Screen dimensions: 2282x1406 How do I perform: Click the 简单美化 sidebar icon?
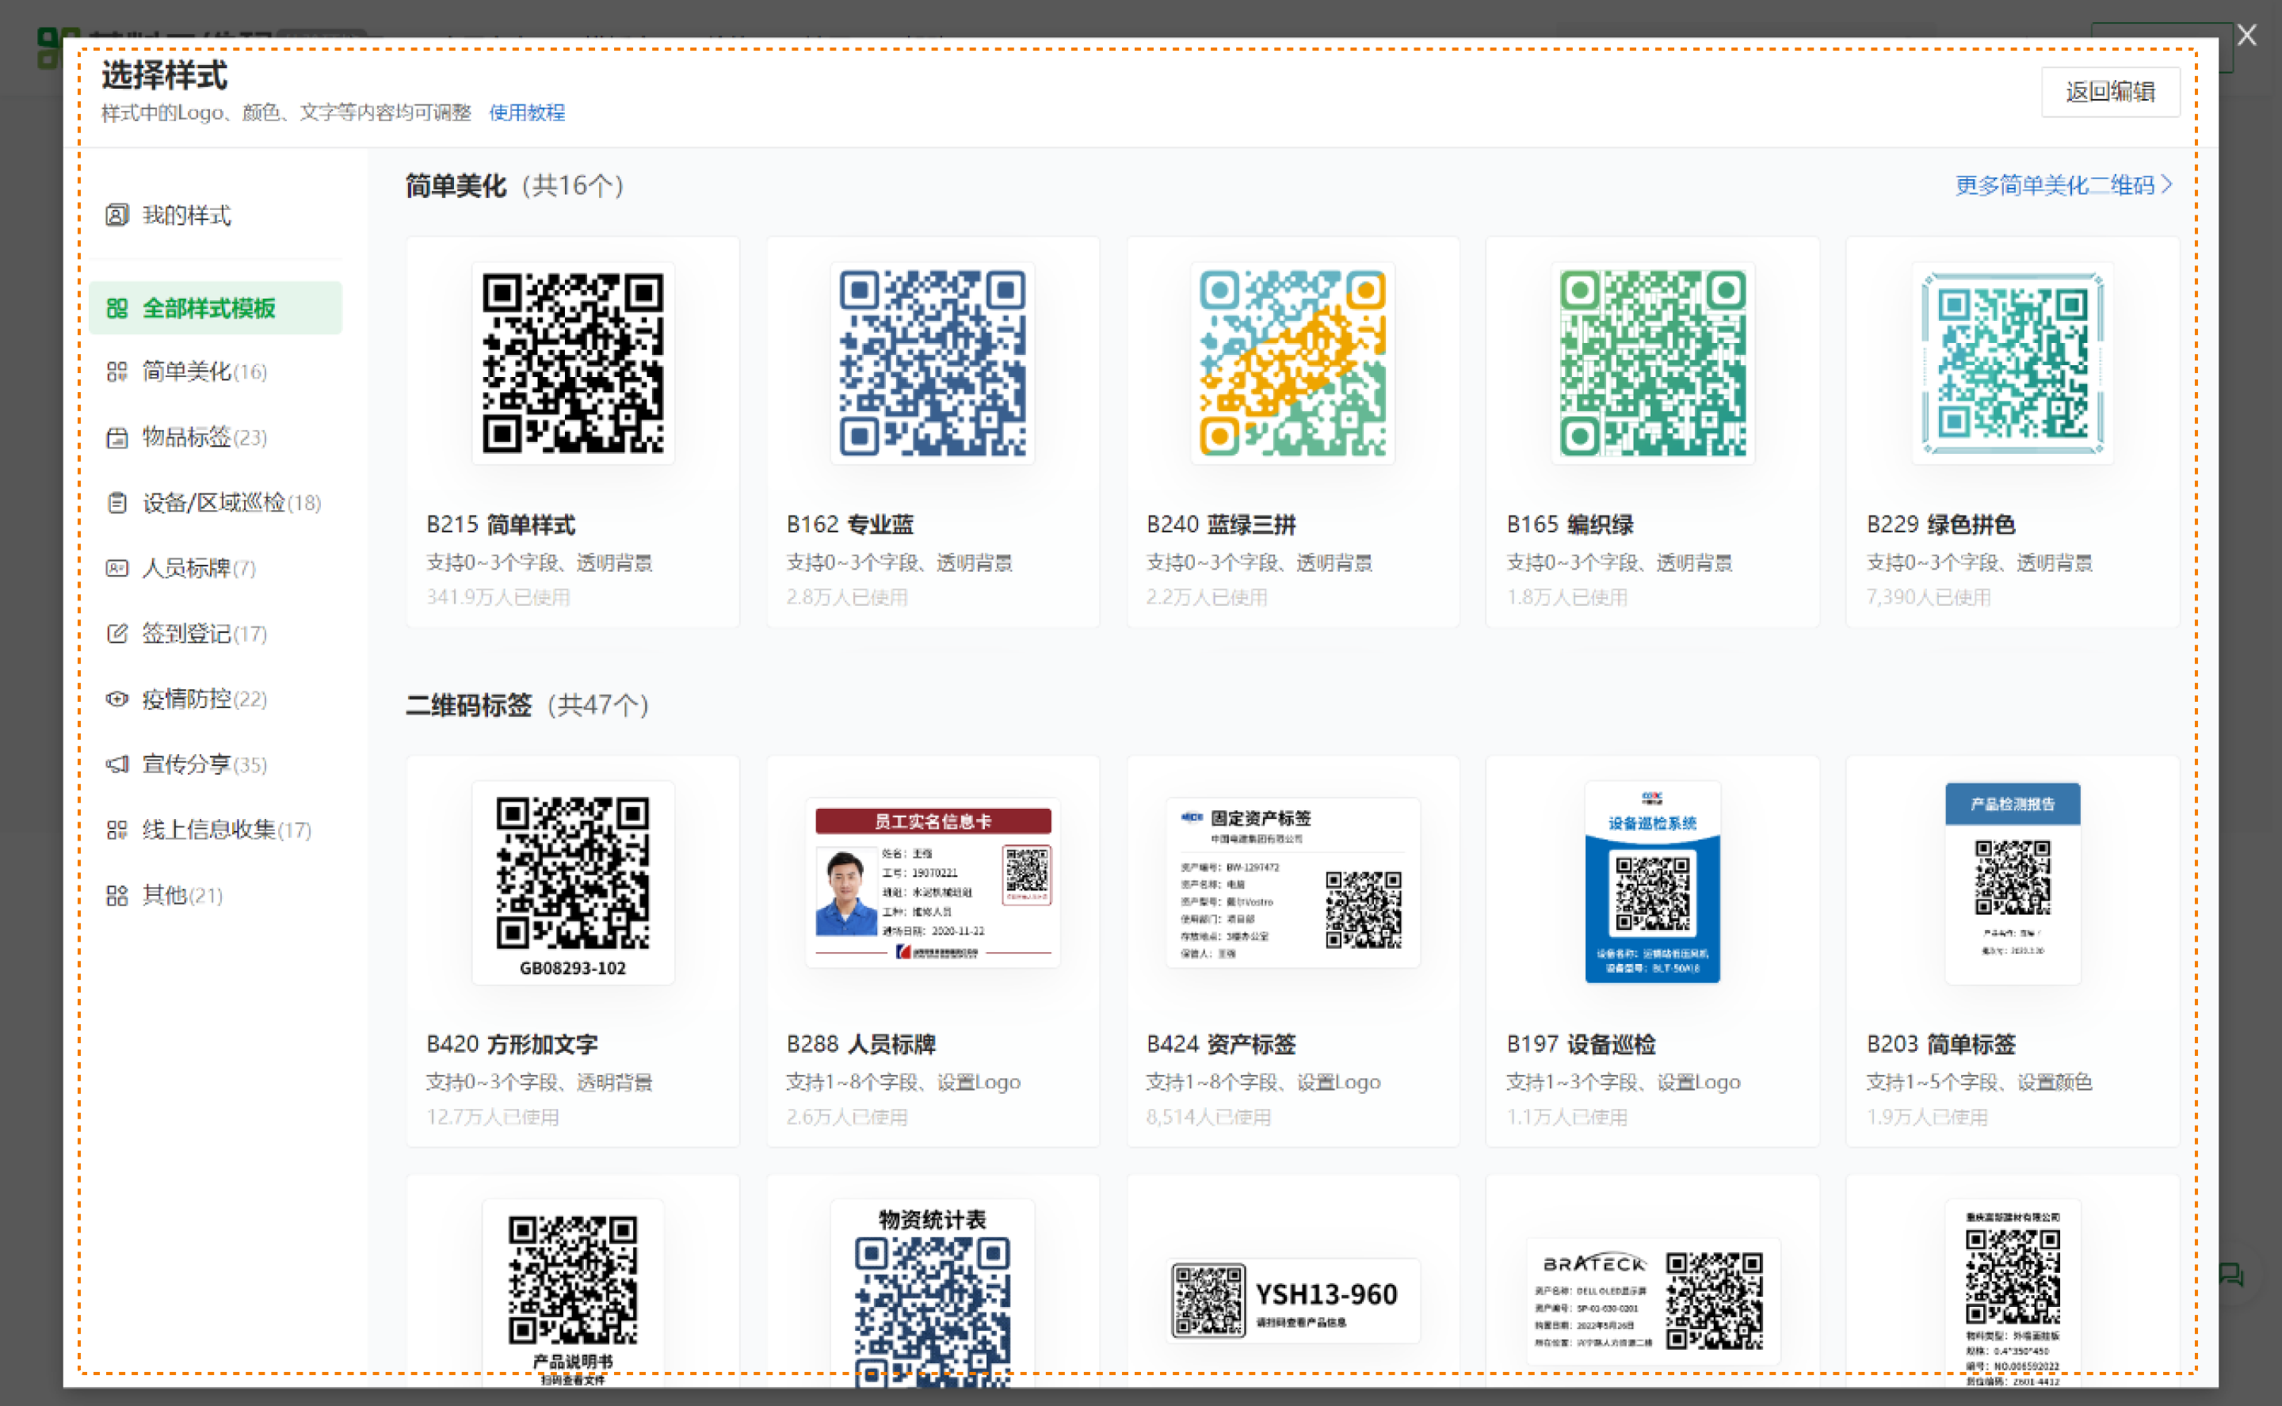pos(116,372)
